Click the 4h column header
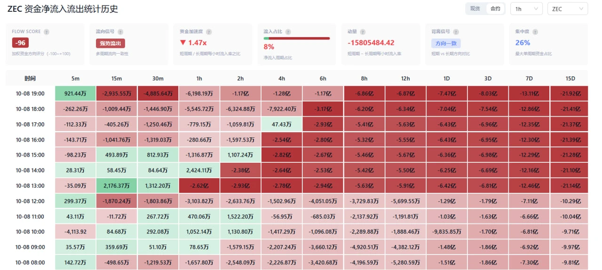This screenshot has height=270, width=602. click(x=282, y=78)
